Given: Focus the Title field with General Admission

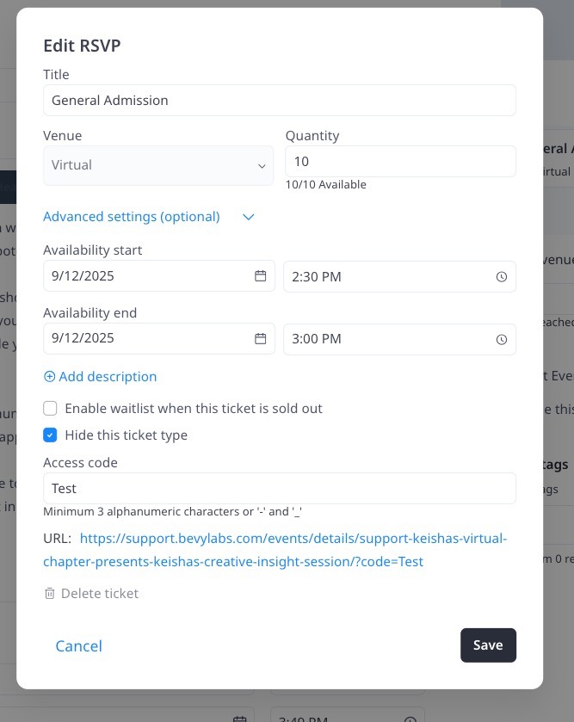Looking at the screenshot, I should point(279,101).
